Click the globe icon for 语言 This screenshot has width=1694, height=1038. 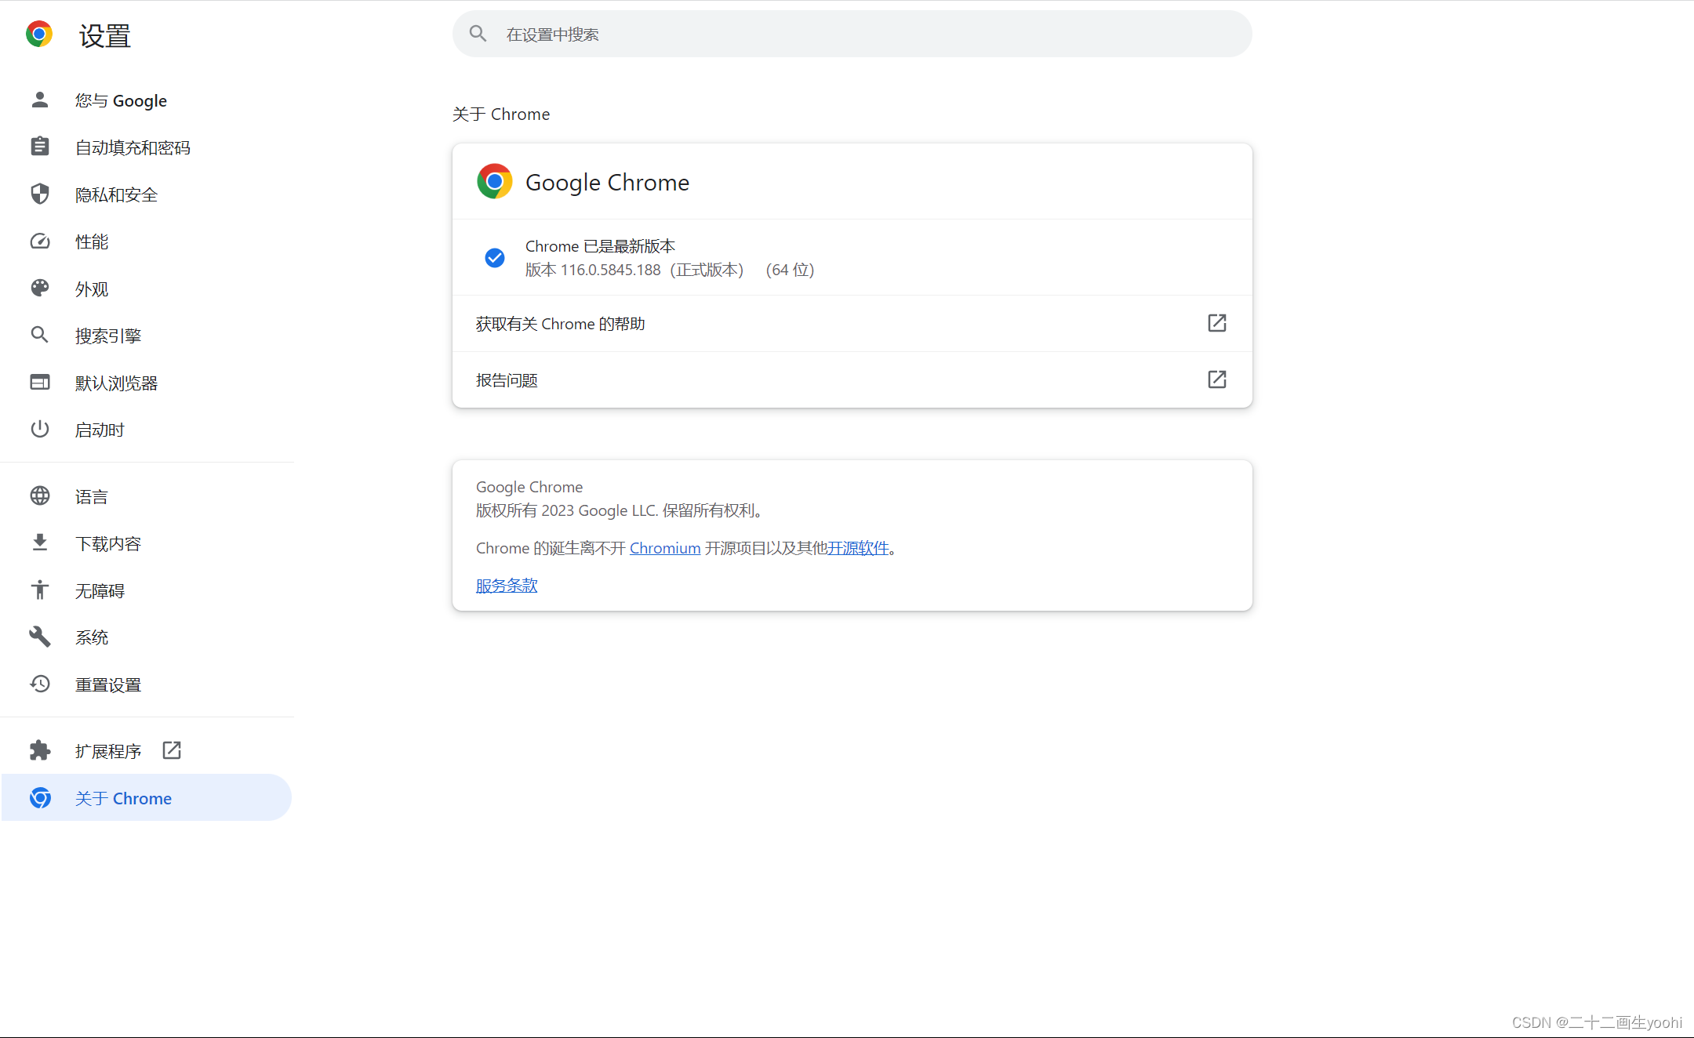pos(40,495)
